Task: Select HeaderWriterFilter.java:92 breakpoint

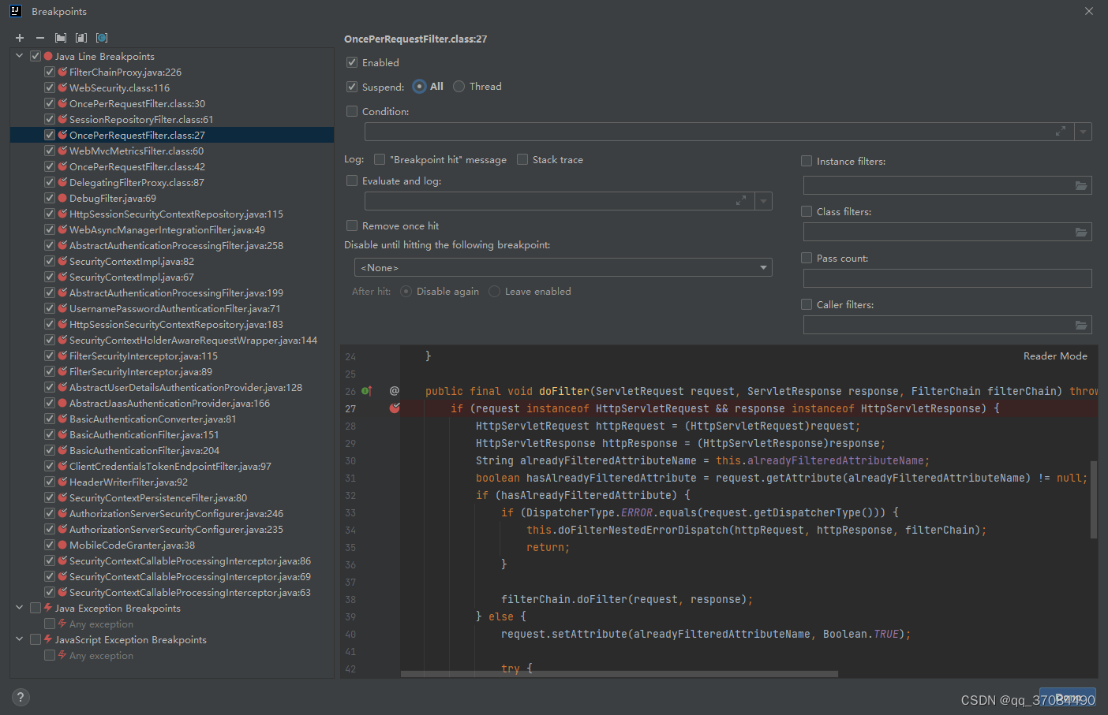Action: point(129,482)
